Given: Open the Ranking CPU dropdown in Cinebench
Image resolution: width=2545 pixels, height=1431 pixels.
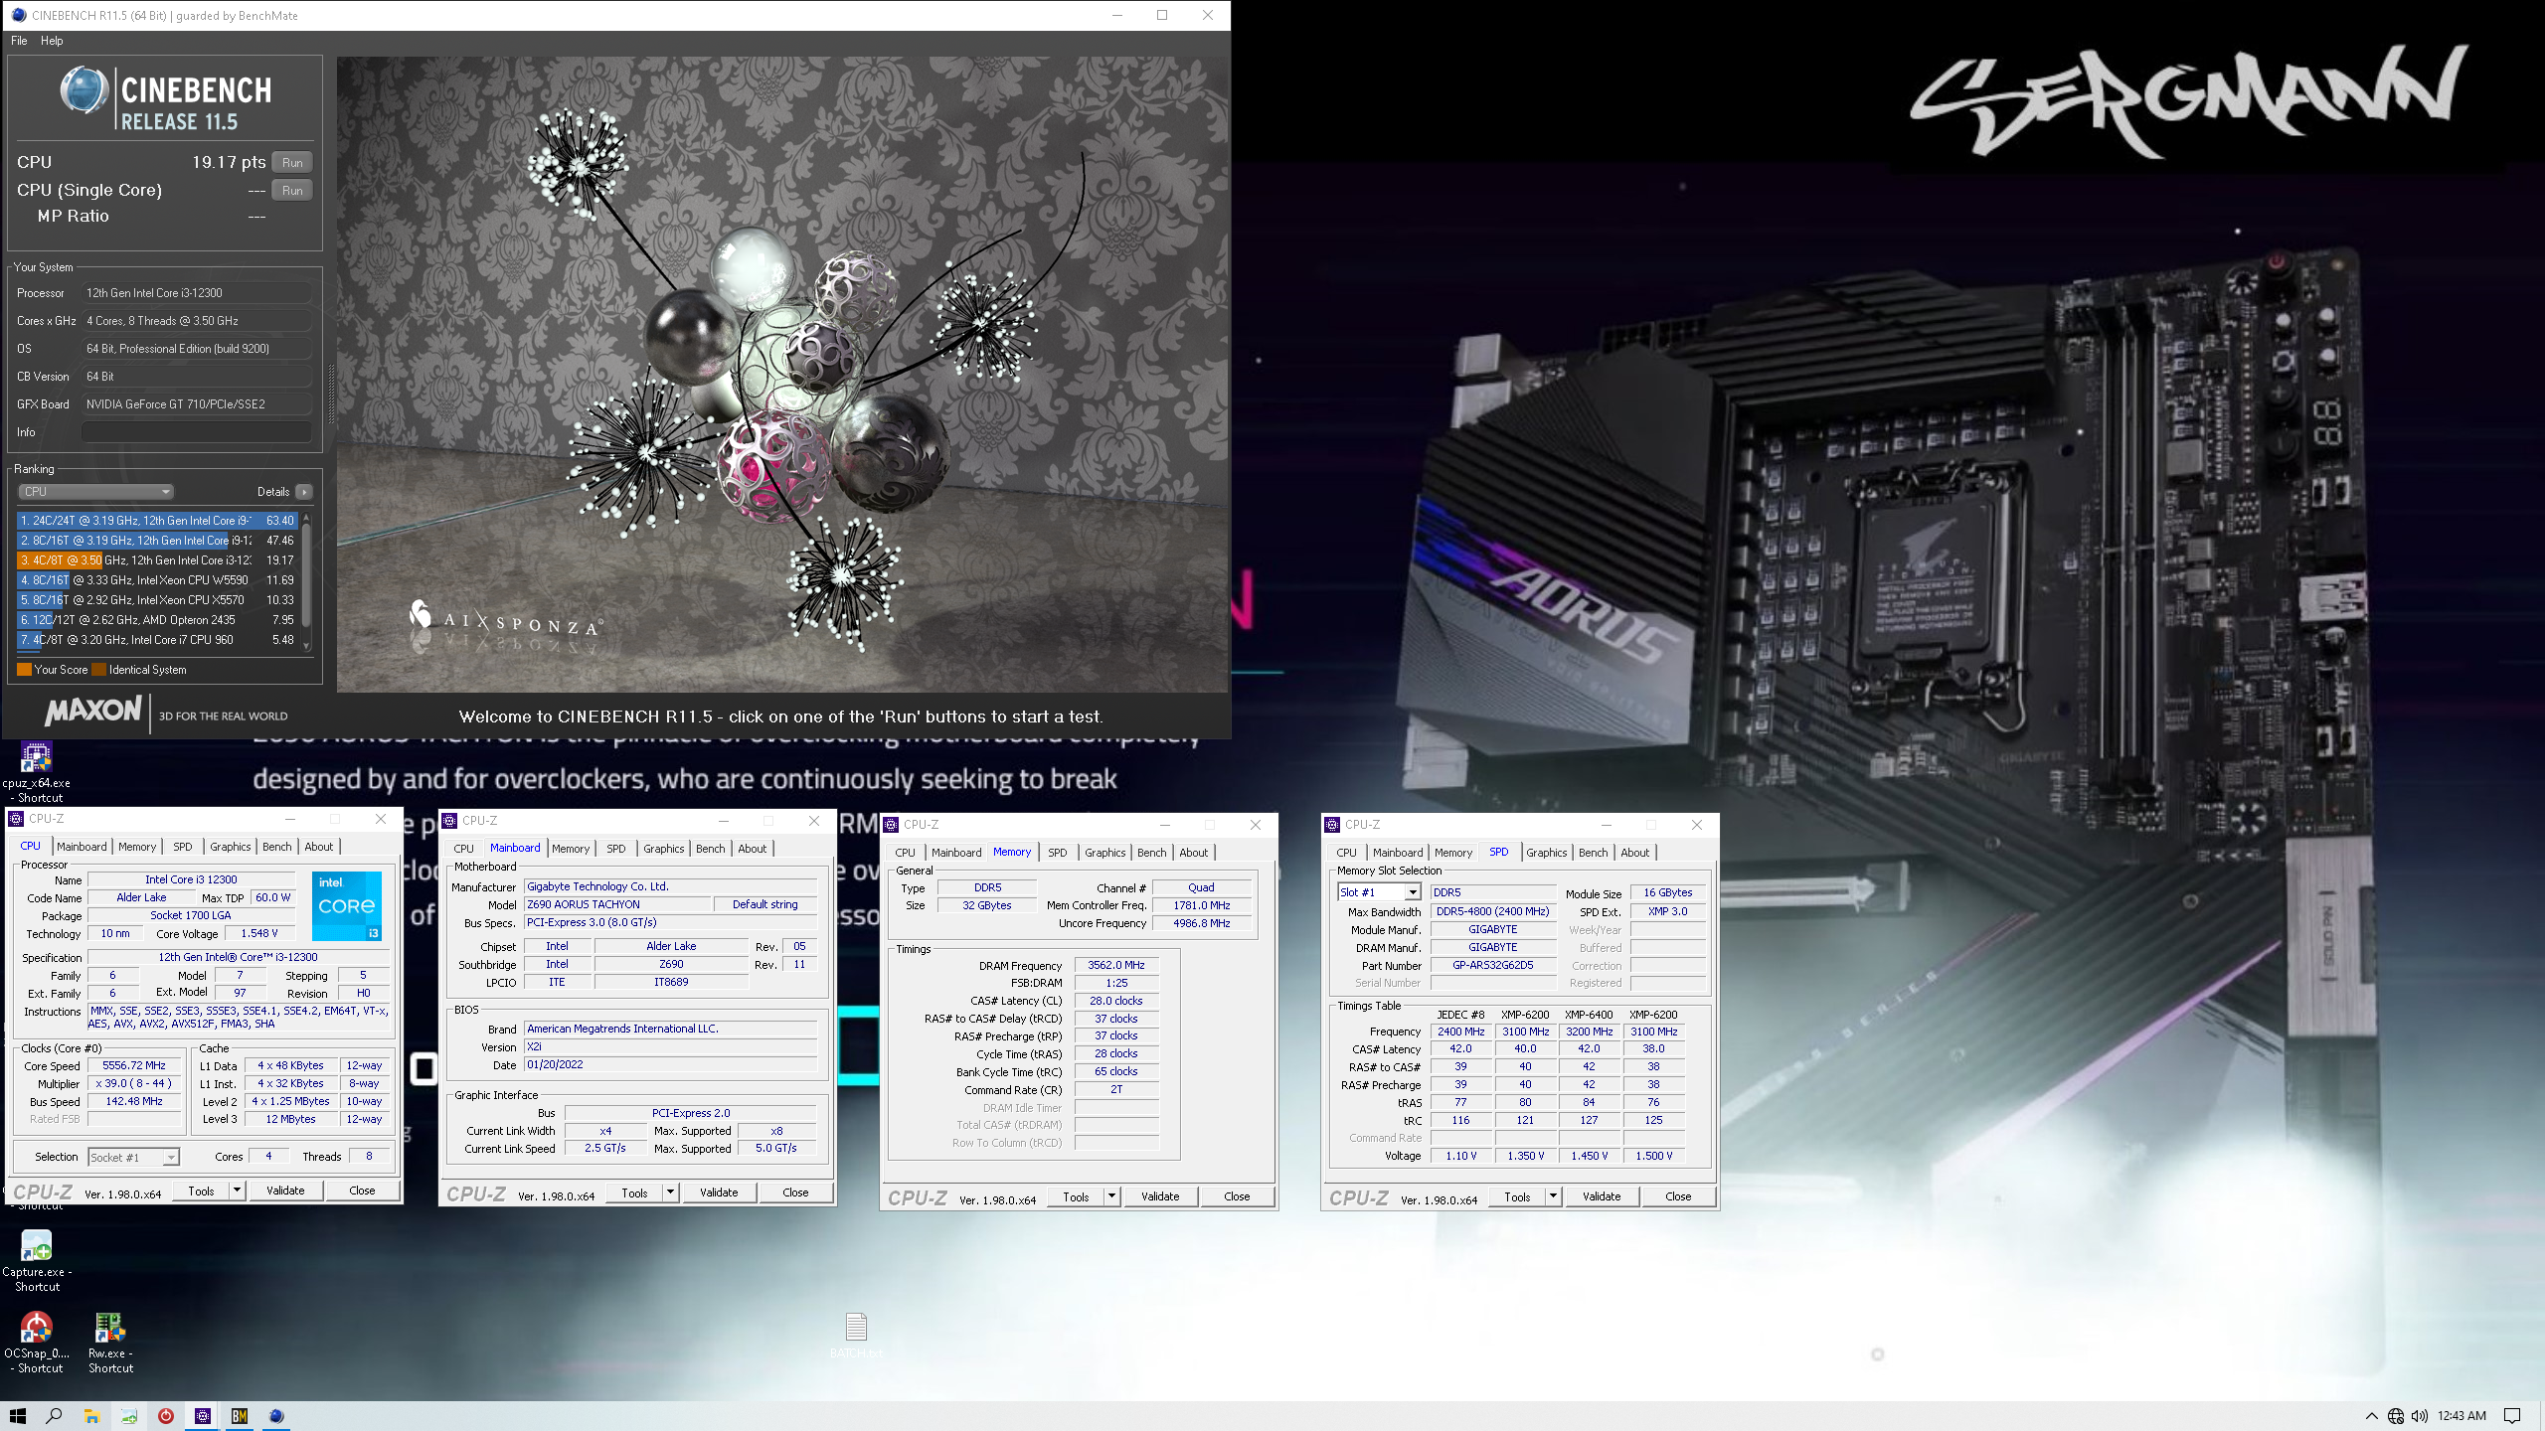Looking at the screenshot, I should [96, 492].
